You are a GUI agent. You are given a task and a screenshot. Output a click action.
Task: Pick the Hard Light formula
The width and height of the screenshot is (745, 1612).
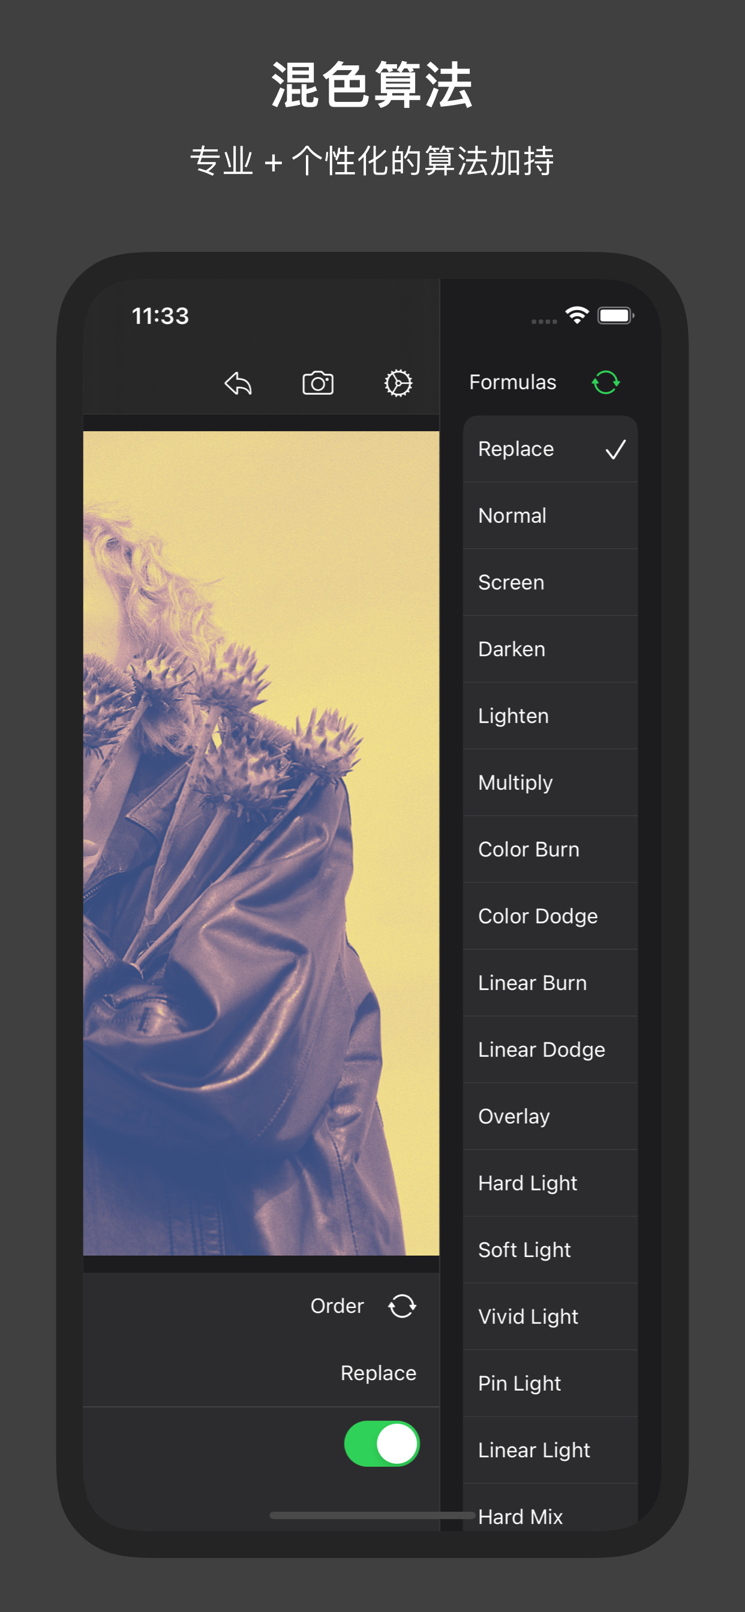click(x=550, y=1183)
